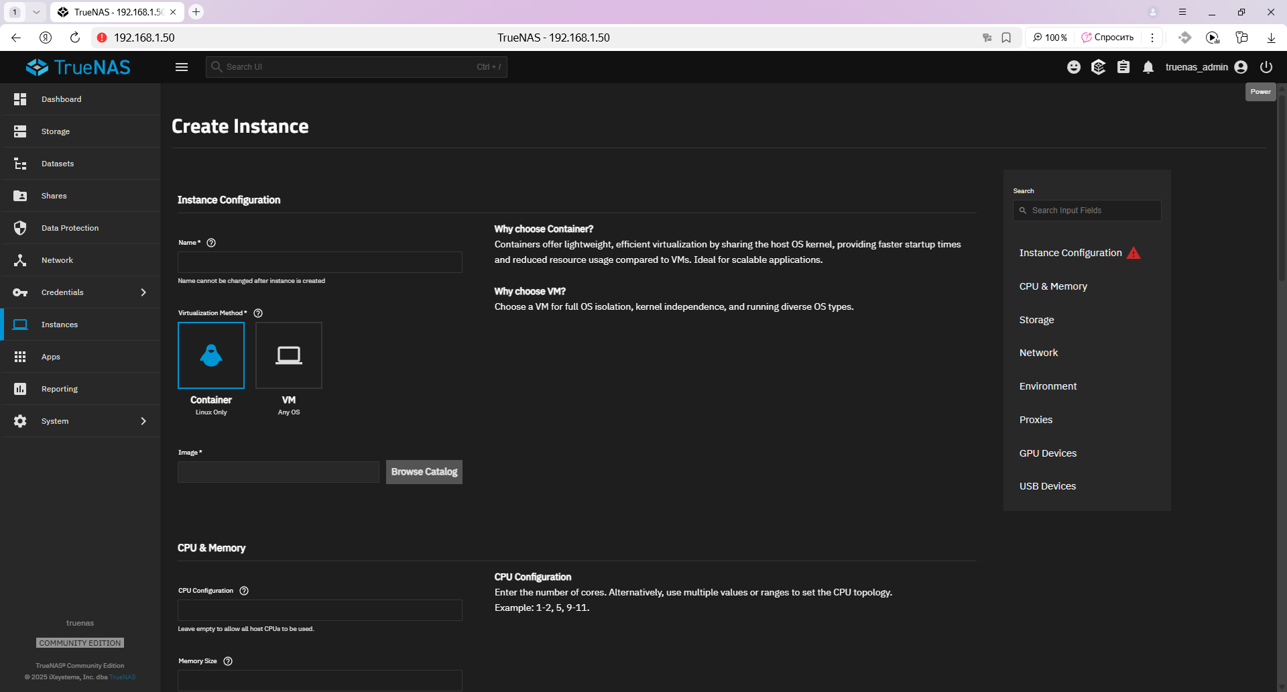Click into the Image input field

[278, 472]
